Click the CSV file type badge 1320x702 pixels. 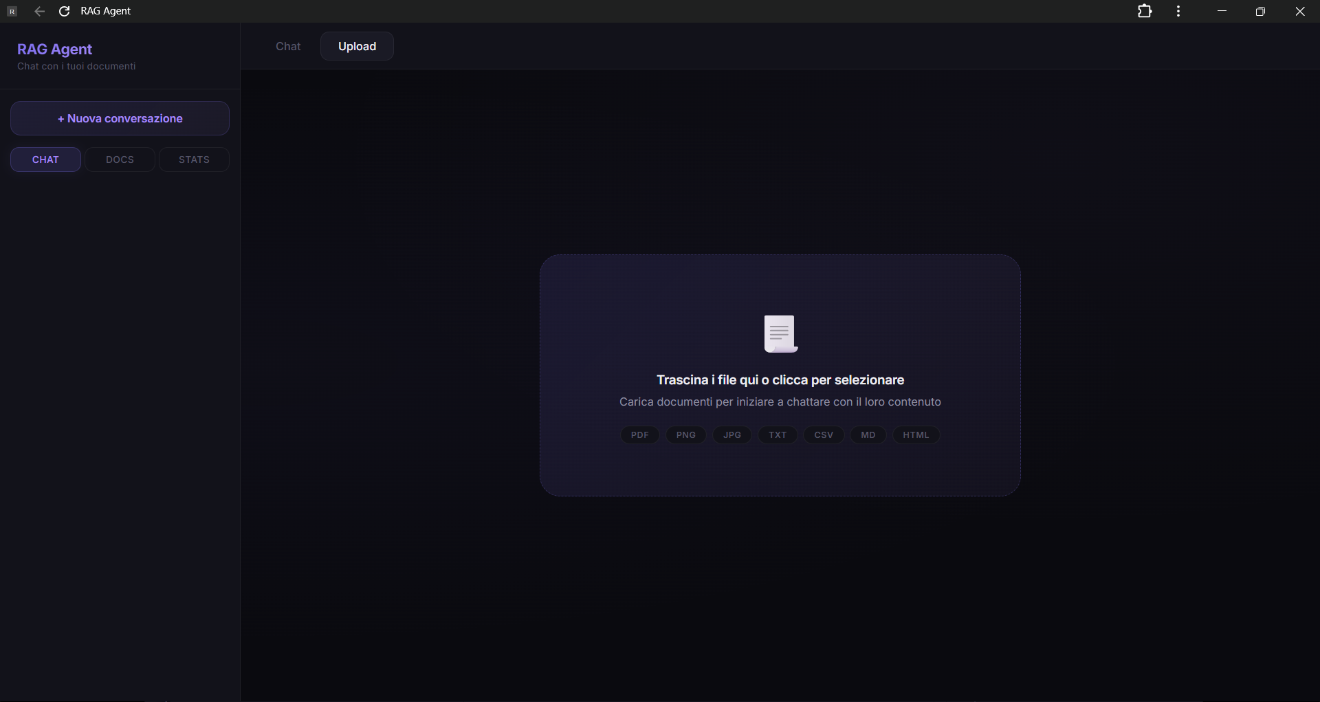(x=824, y=435)
